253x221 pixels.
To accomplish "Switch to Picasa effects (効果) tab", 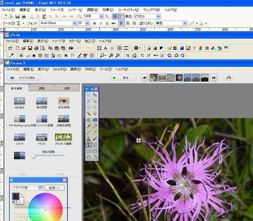I will 66,88.
